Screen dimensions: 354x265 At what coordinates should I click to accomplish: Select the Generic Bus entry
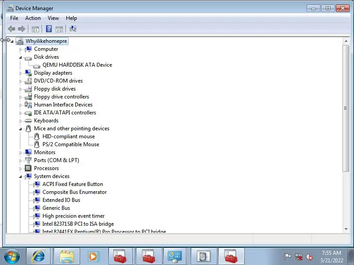(56, 208)
